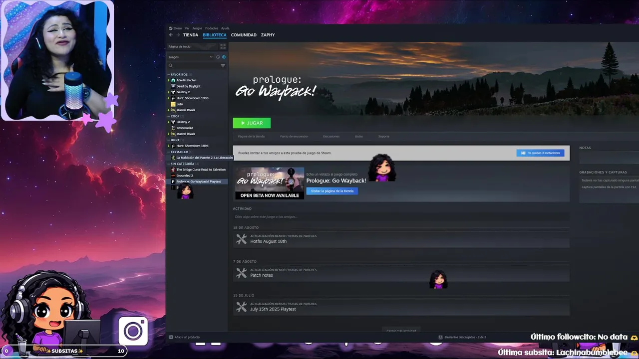Open Elementos descargados status
This screenshot has height=359, width=639.
click(465, 337)
